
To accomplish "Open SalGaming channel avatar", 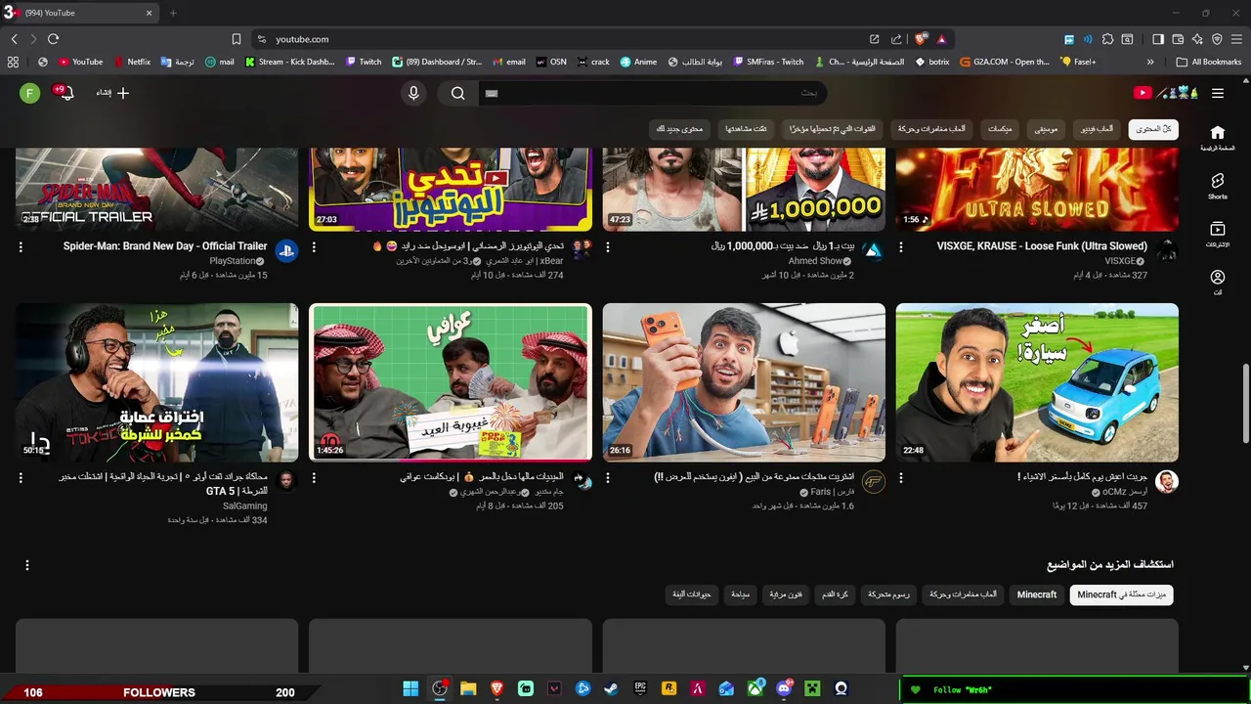I will click(x=286, y=481).
